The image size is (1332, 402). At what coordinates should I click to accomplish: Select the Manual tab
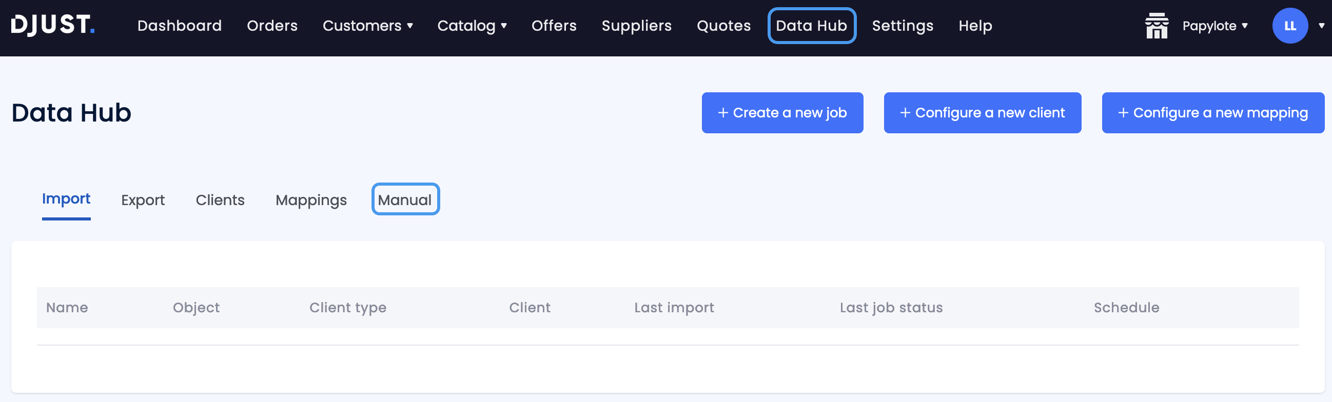click(405, 200)
